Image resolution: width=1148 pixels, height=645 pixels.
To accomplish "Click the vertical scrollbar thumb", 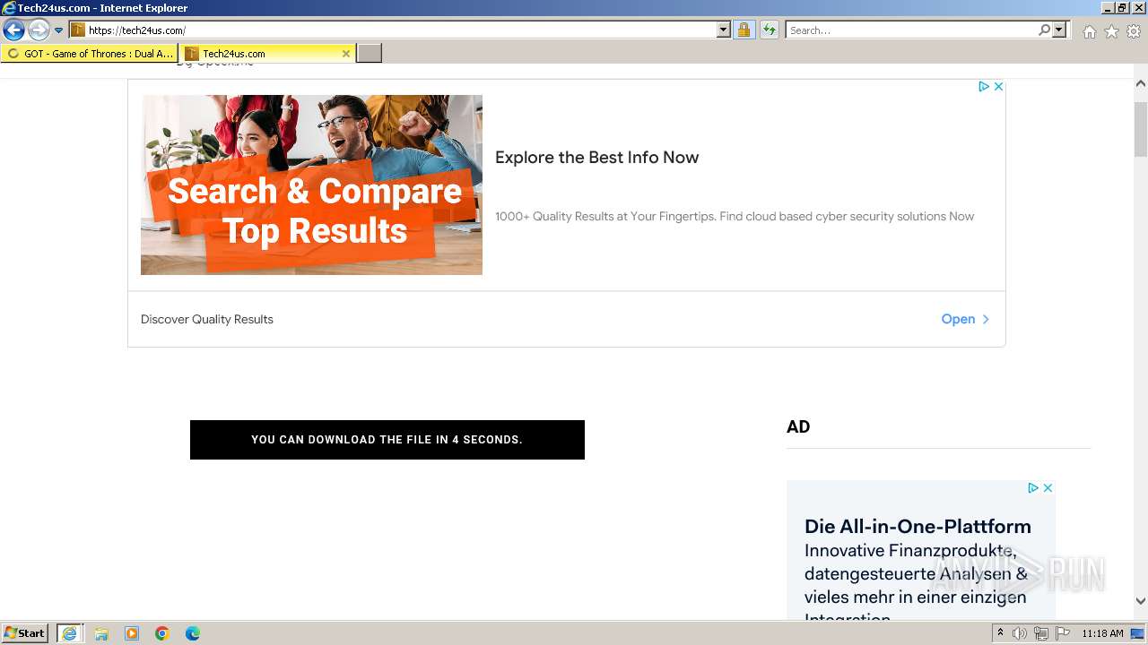I will tap(1141, 130).
